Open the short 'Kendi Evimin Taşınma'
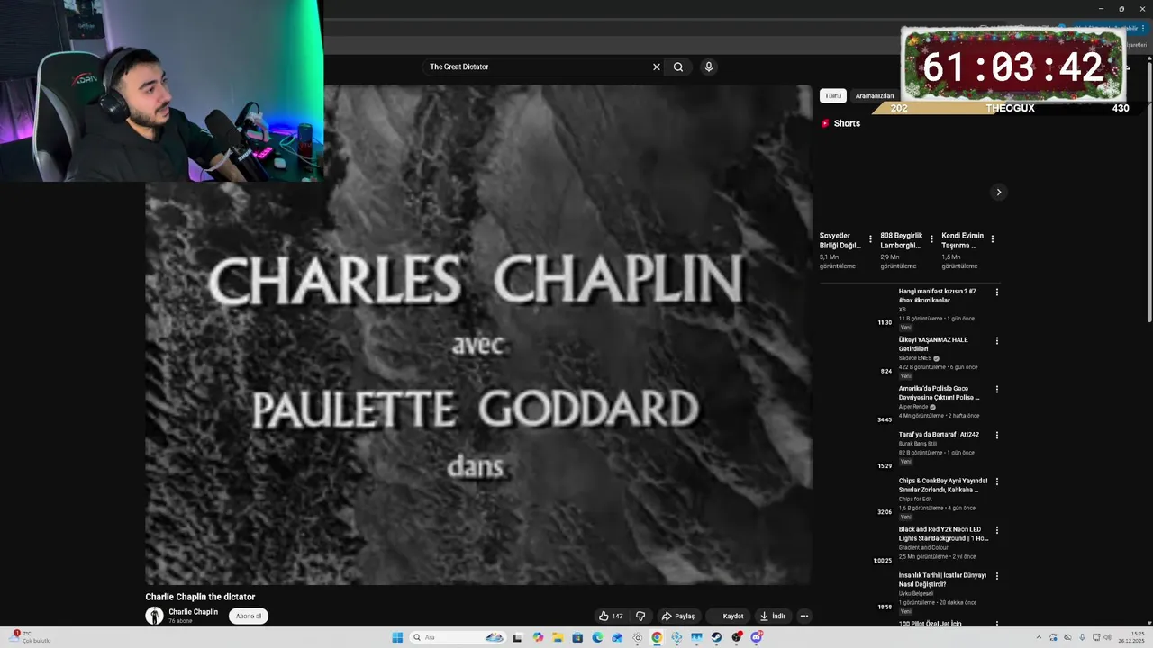The width and height of the screenshot is (1153, 648). (x=963, y=240)
